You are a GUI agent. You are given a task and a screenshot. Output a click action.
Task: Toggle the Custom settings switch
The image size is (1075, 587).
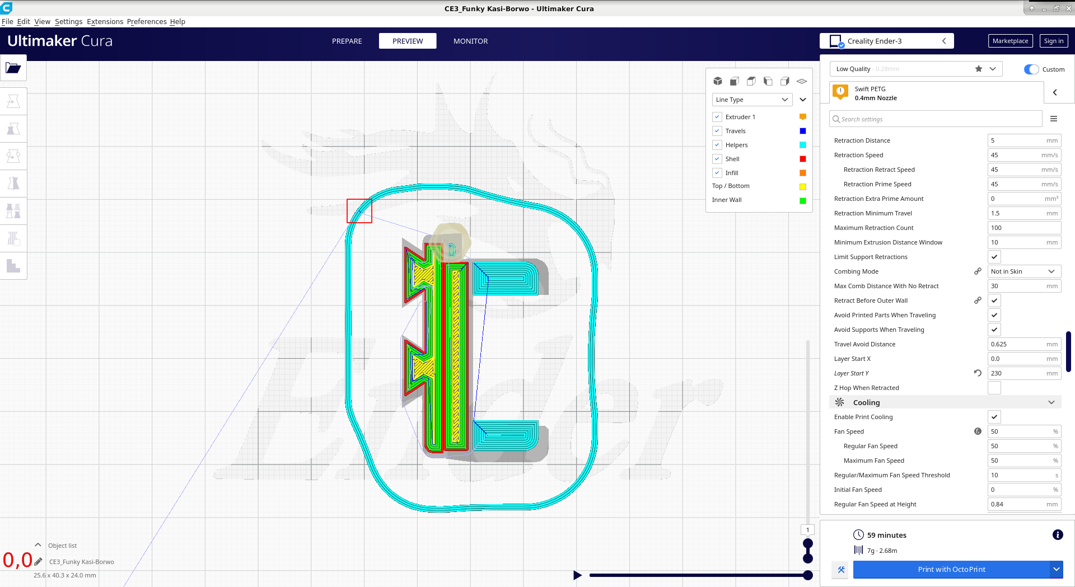pos(1031,69)
